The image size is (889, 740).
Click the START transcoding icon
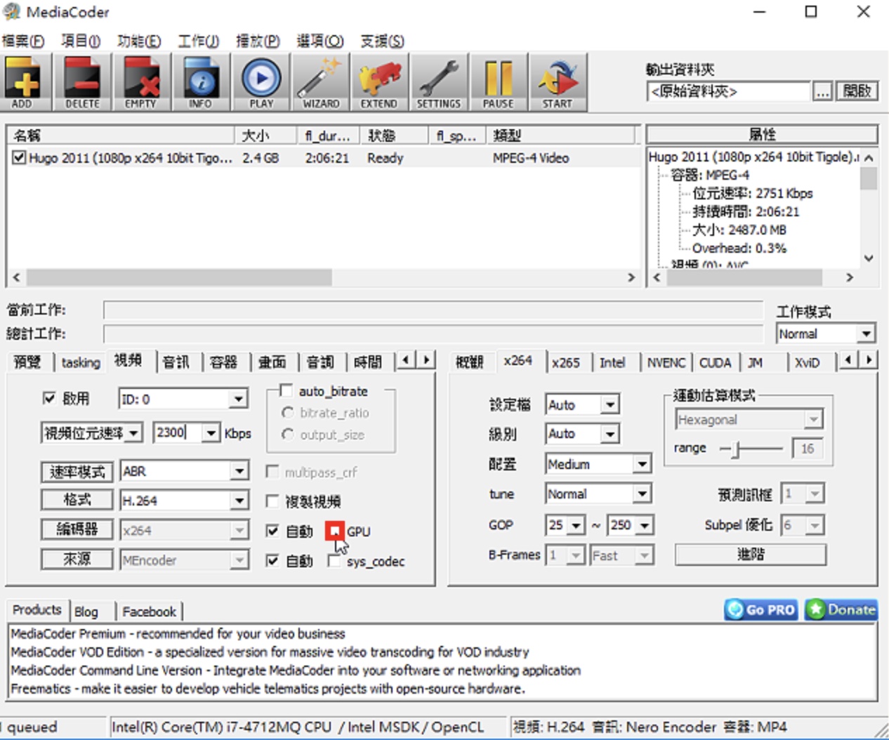tap(558, 83)
